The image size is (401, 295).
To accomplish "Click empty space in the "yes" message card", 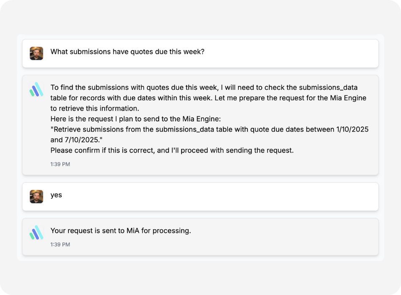I will point(220,196).
